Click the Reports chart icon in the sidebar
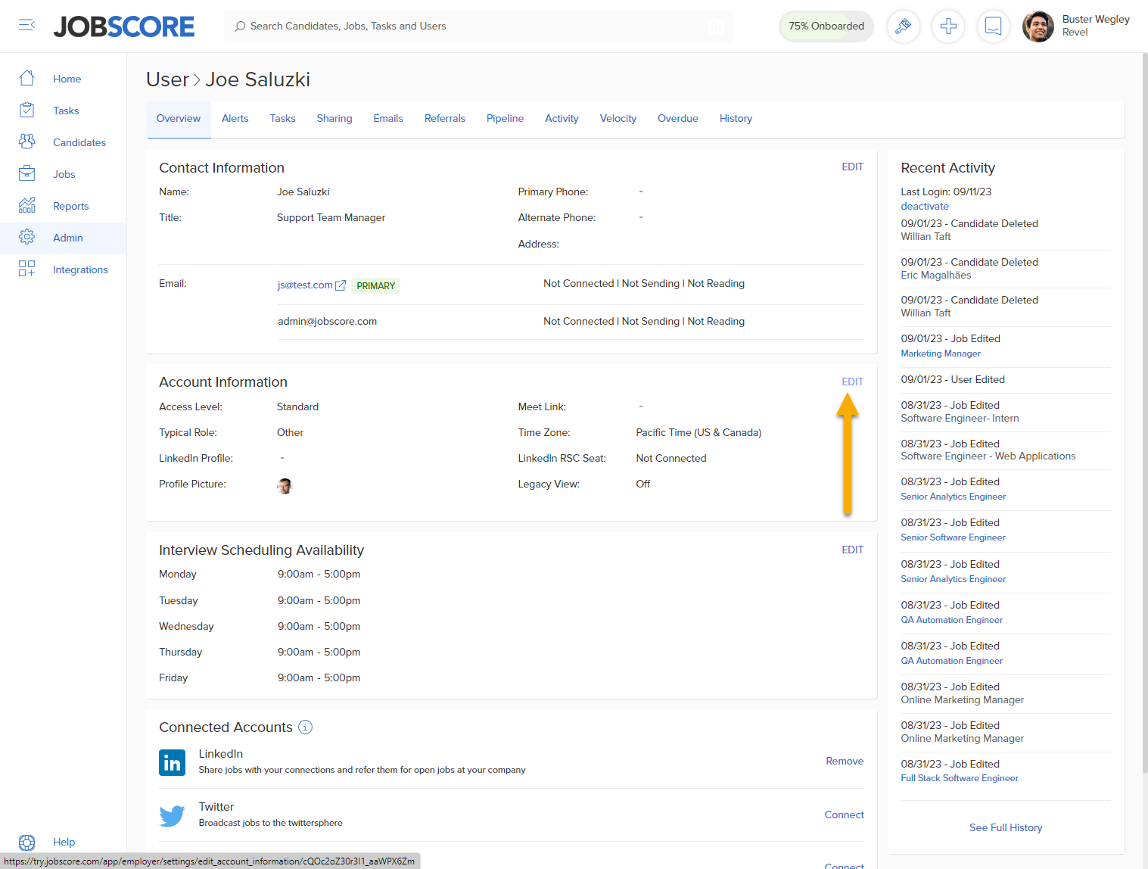This screenshot has width=1148, height=869. tap(26, 205)
